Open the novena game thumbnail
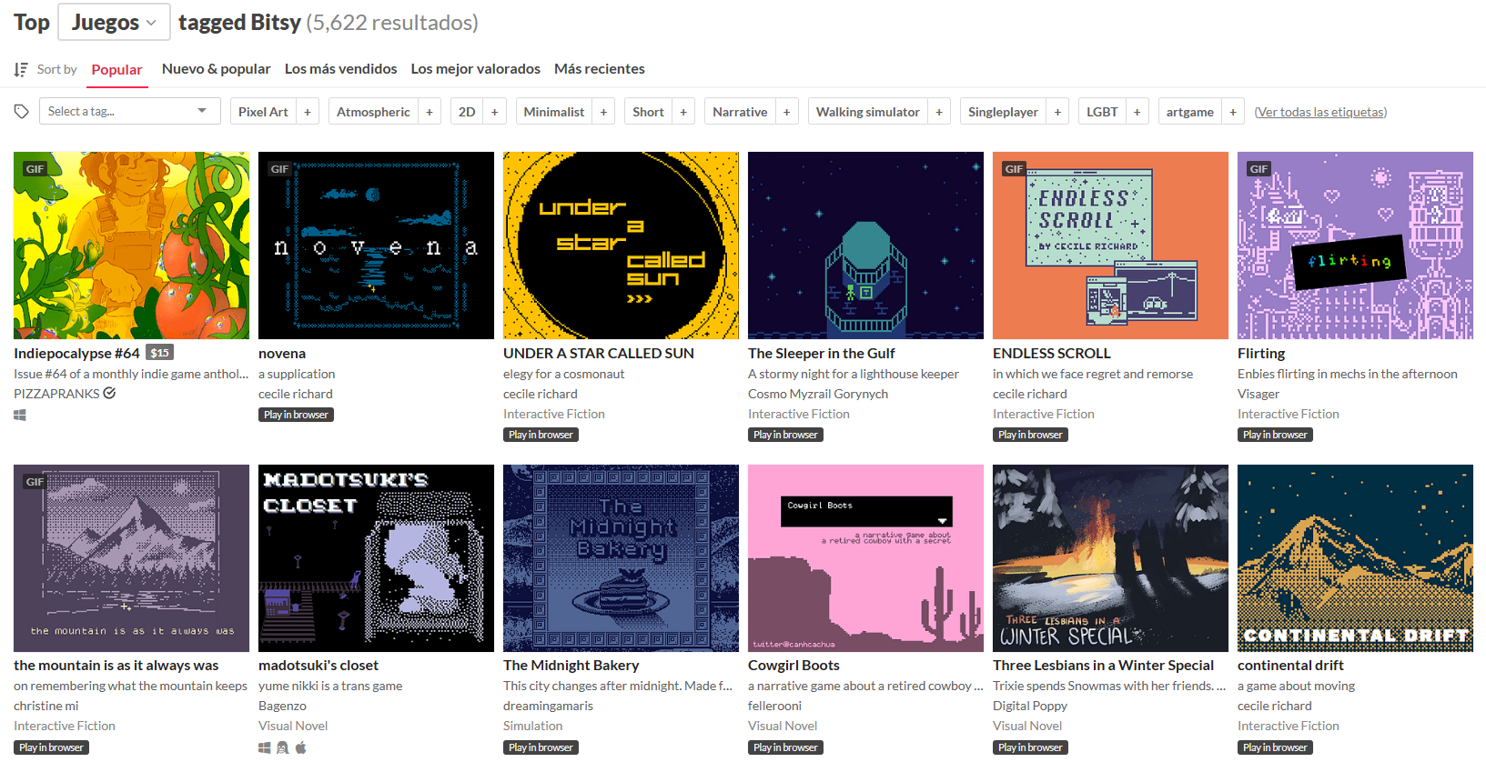The height and width of the screenshot is (762, 1486). click(376, 246)
